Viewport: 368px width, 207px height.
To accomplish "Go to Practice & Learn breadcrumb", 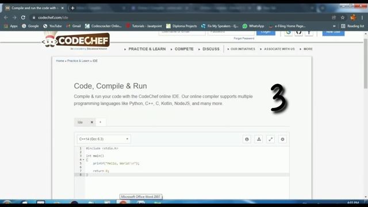I will tap(78, 61).
